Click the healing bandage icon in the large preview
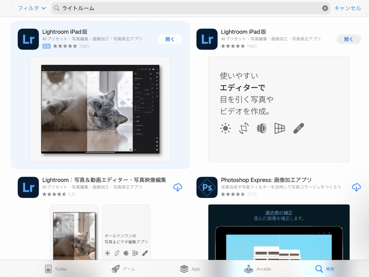 [x=299, y=128]
